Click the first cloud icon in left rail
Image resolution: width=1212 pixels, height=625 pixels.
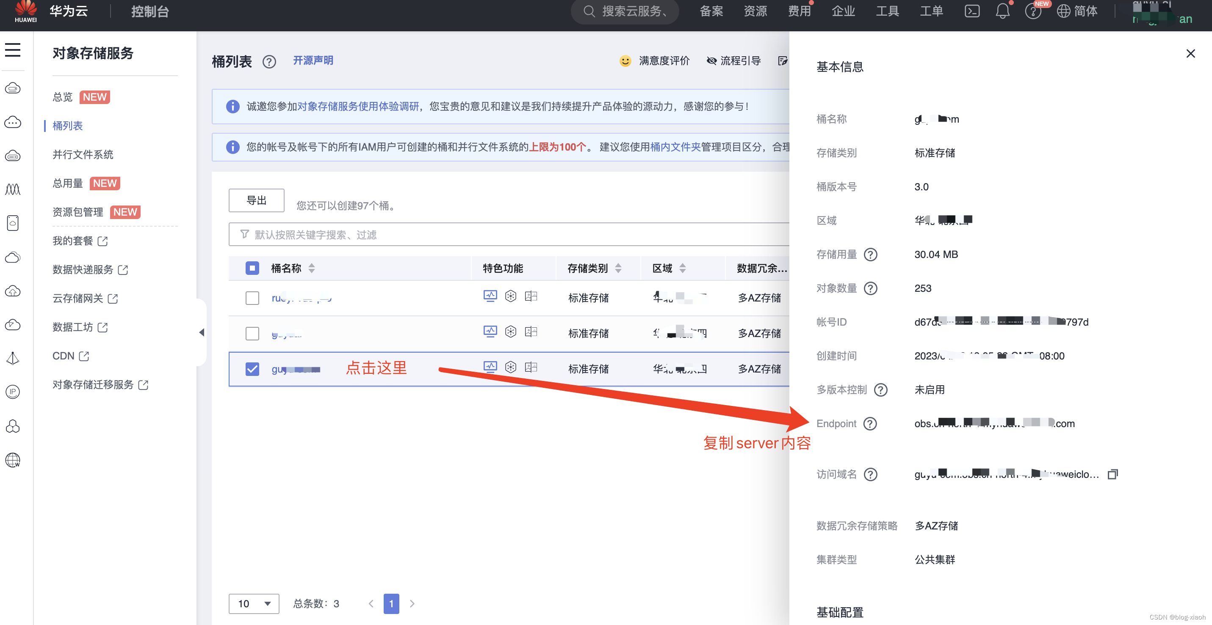[x=13, y=88]
